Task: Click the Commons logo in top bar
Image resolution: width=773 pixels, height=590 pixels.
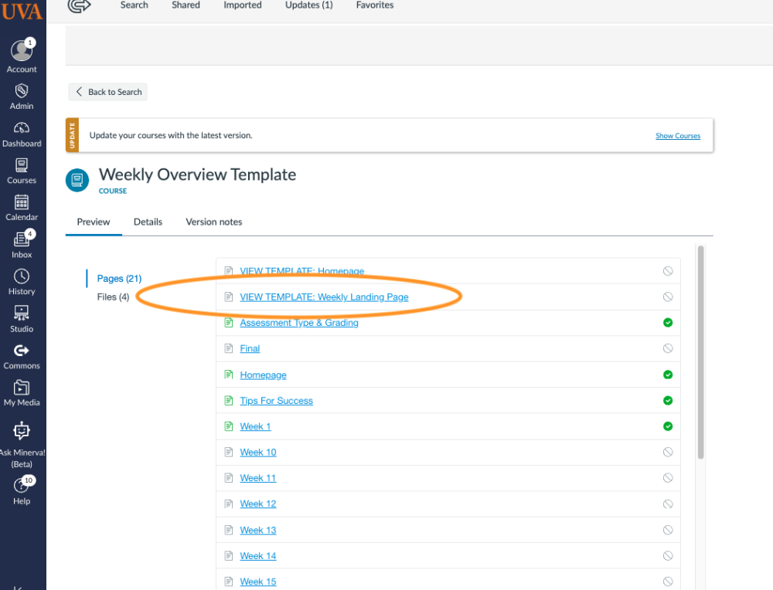Action: (80, 6)
